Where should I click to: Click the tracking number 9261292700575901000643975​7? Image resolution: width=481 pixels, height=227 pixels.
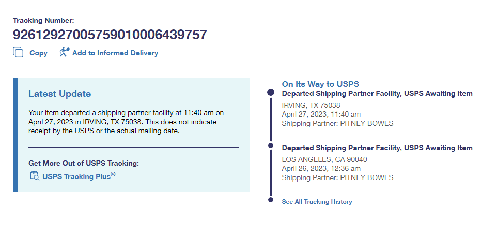[110, 35]
